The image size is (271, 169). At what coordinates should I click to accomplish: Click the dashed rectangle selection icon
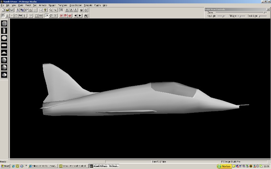37,16
